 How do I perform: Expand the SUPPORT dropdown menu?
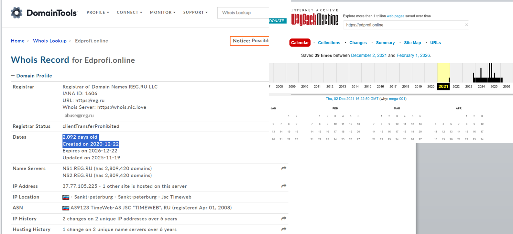click(195, 12)
